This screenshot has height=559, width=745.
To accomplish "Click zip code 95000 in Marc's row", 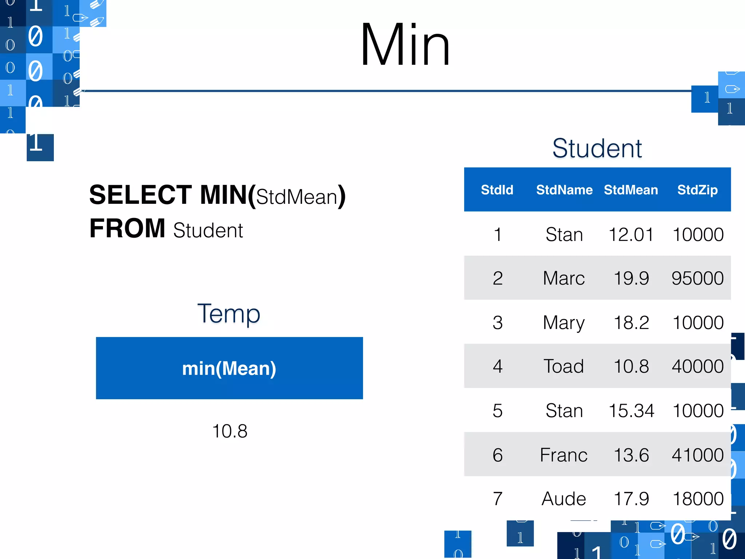I will click(697, 278).
